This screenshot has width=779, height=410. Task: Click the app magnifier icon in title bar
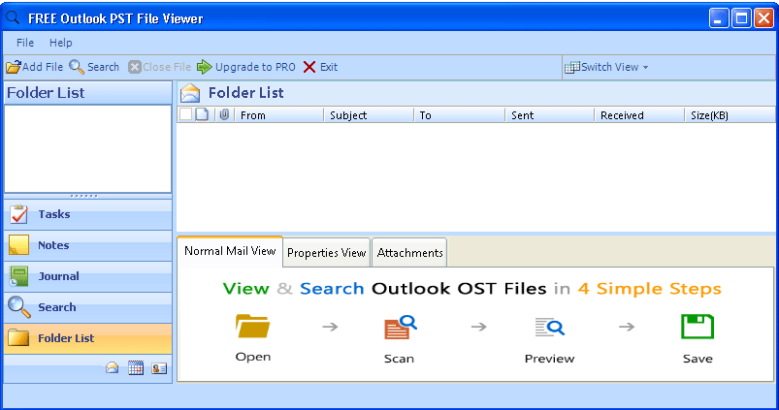coord(13,17)
